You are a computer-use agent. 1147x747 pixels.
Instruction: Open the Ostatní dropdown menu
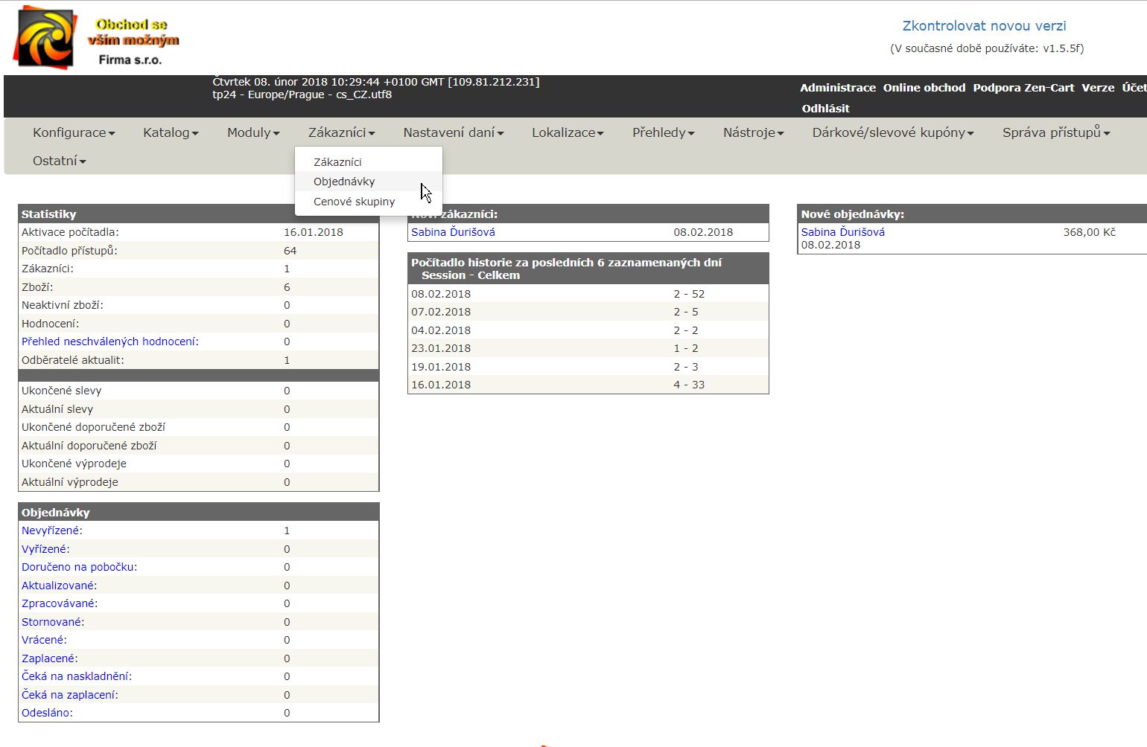click(x=59, y=161)
